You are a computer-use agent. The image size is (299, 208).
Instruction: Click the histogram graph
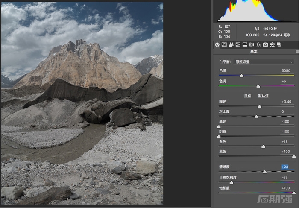tap(255, 11)
